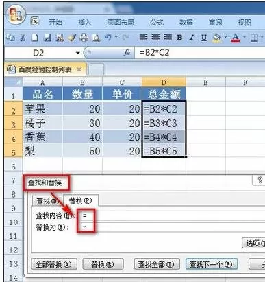Screen dimensions: 265x282
Task: Switch to the 查找 tab in dialog
Action: pyautogui.click(x=47, y=201)
